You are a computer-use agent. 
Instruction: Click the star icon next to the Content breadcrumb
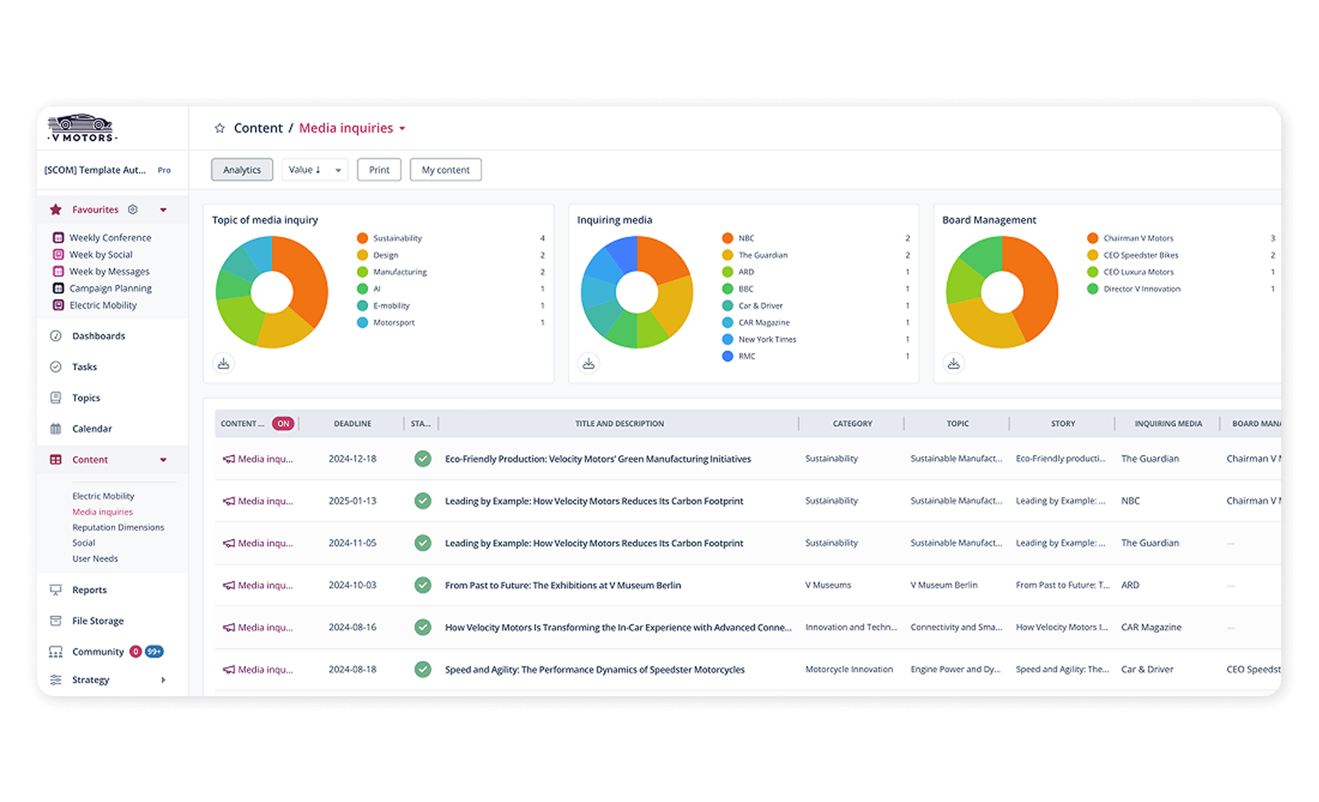pos(220,128)
